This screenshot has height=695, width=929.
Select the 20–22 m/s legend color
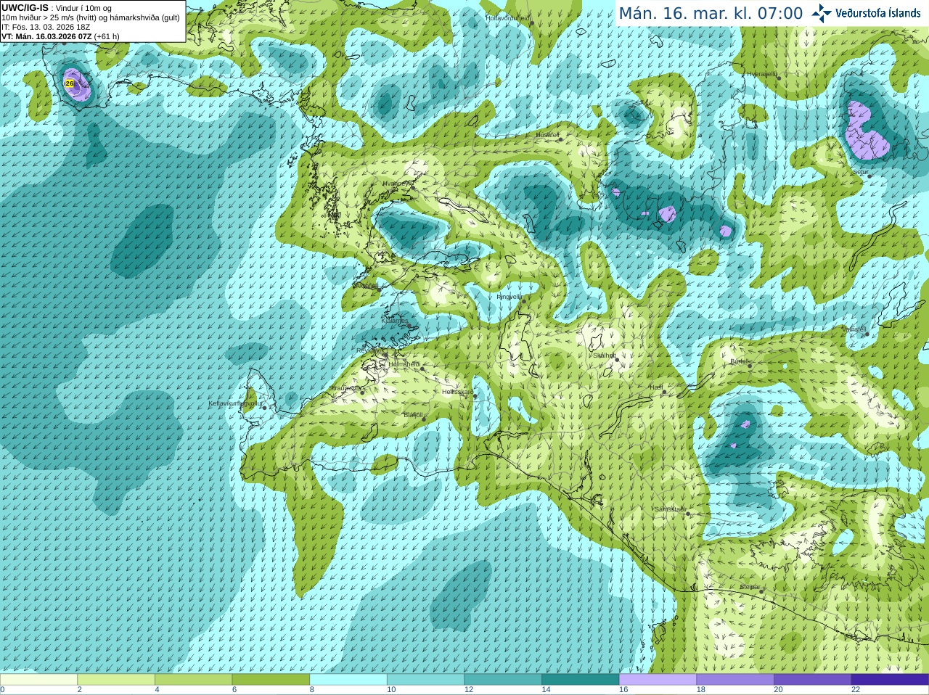[x=813, y=680]
